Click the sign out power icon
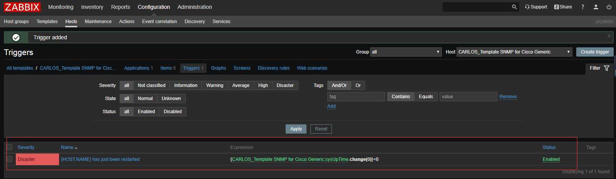The height and width of the screenshot is (179, 616). pos(609,7)
